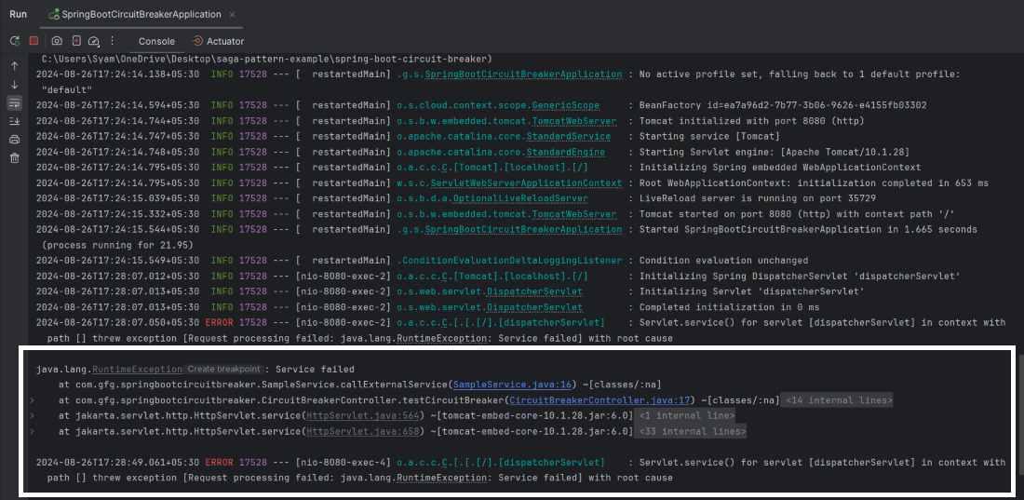Open SpringBootCircuitBreakerApplication link on 'No active profile' line
This screenshot has width=1024, height=500.
tap(523, 74)
